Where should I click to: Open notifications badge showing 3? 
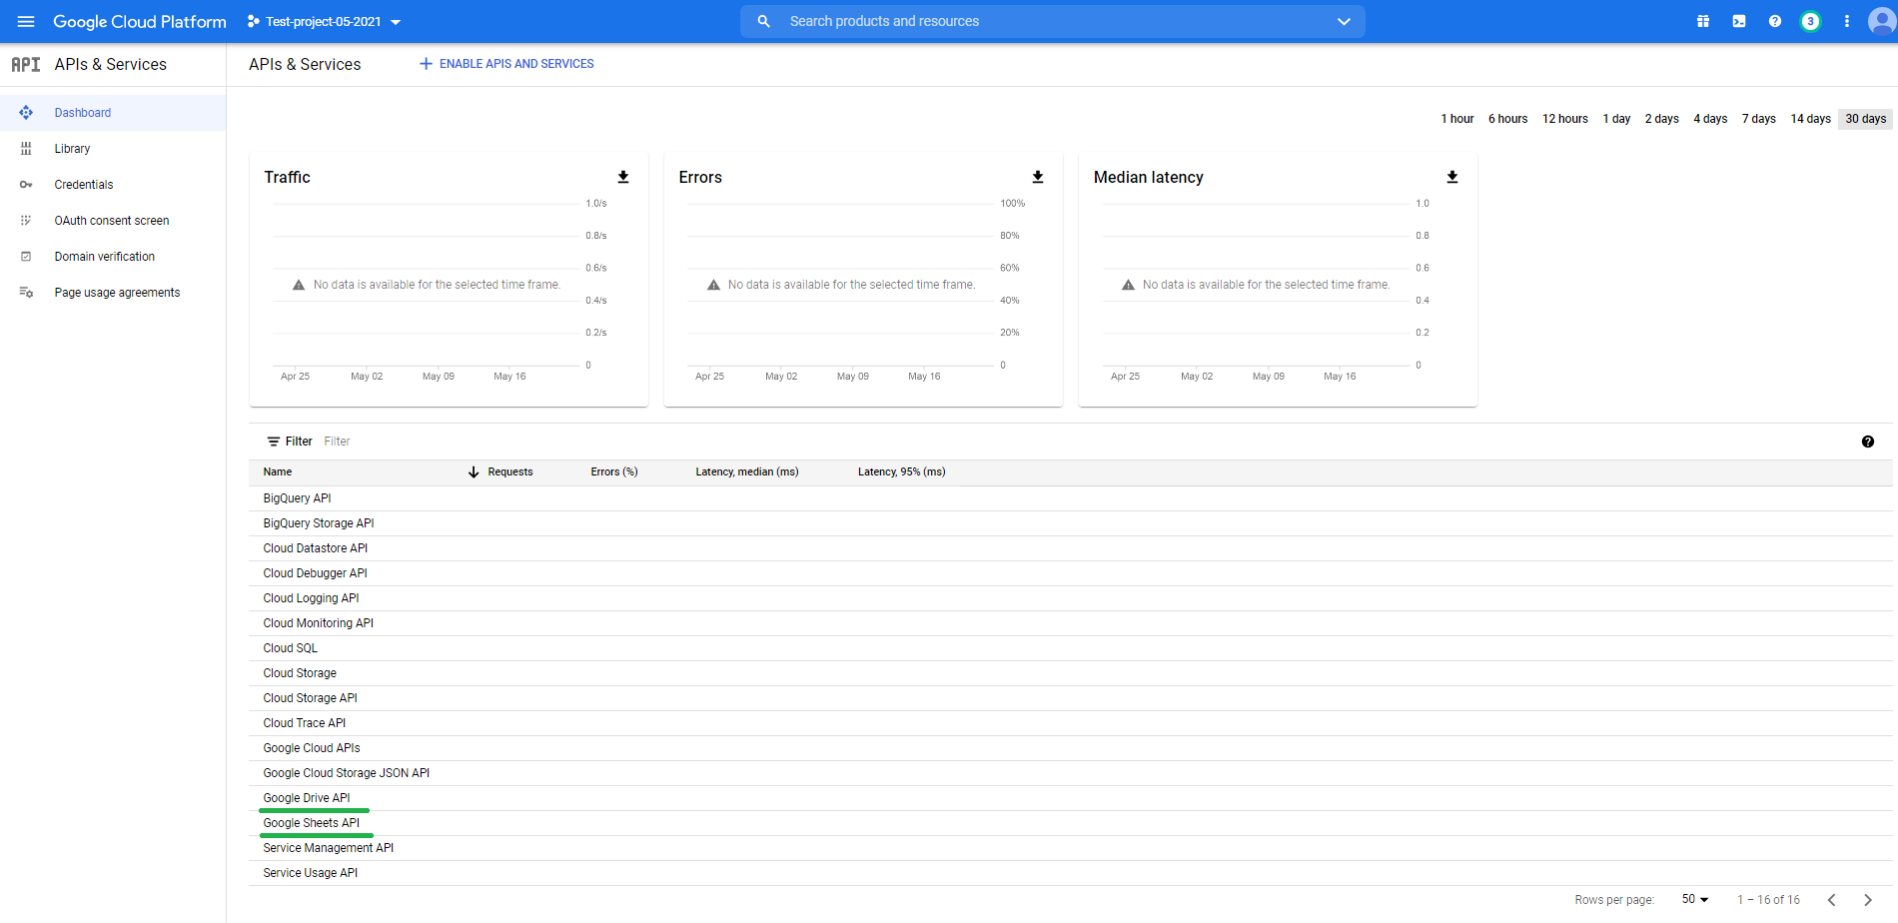1810,21
